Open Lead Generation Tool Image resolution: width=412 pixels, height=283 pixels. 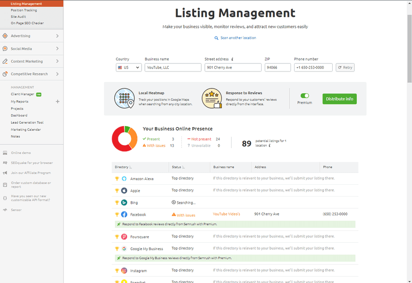pos(27,122)
